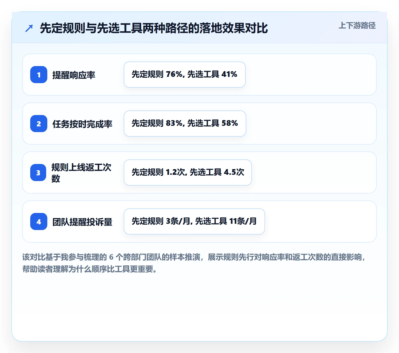The image size is (399, 353).
Task: Click value box 先定规则 1.2次, 先选工具 4.5次
Action: [188, 173]
